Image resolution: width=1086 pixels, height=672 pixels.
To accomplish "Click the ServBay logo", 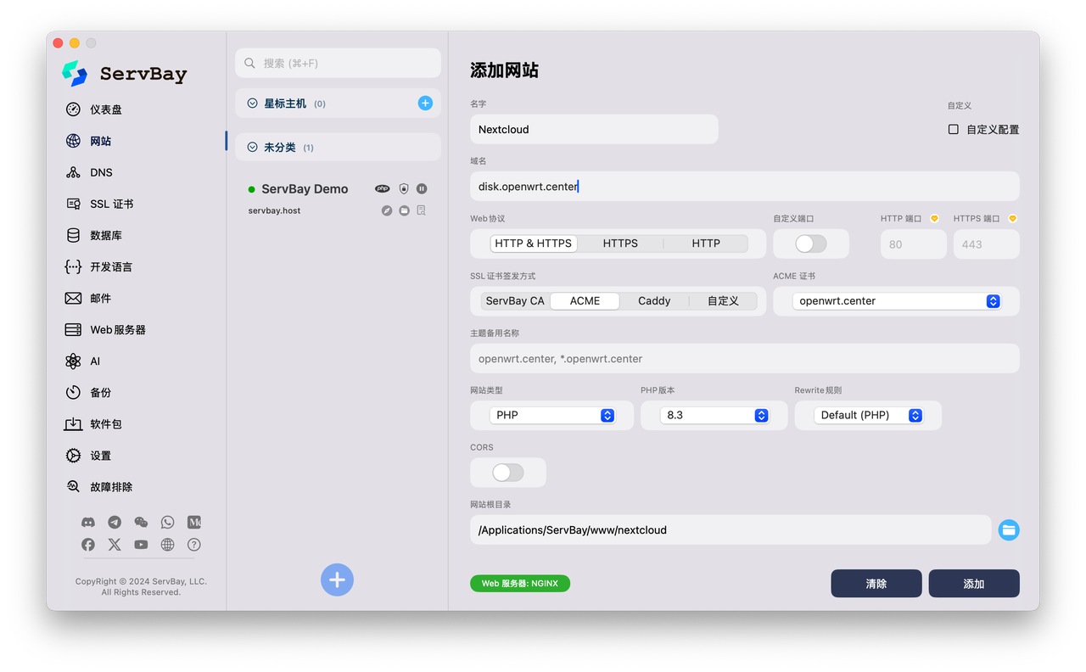I will [125, 74].
